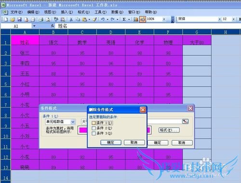The width and height of the screenshot is (241, 183).
Task: Close the delete conditional format dialog
Action: [143, 110]
